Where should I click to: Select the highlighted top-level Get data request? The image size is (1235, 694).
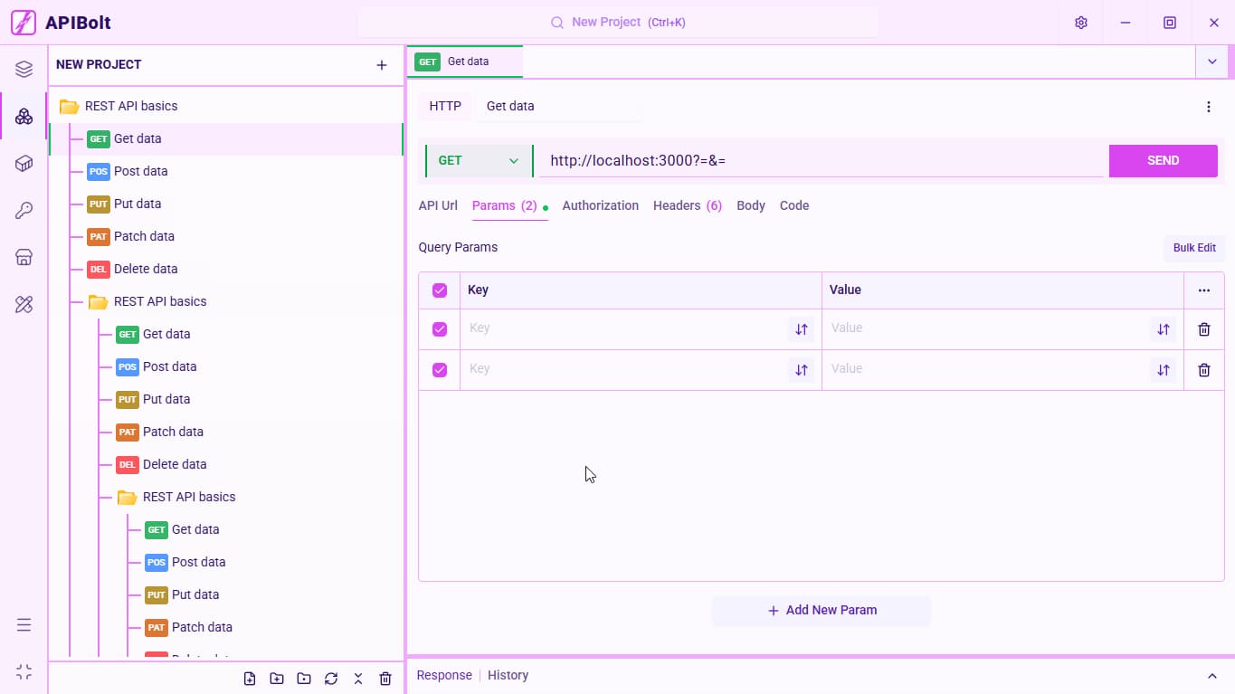(x=226, y=138)
